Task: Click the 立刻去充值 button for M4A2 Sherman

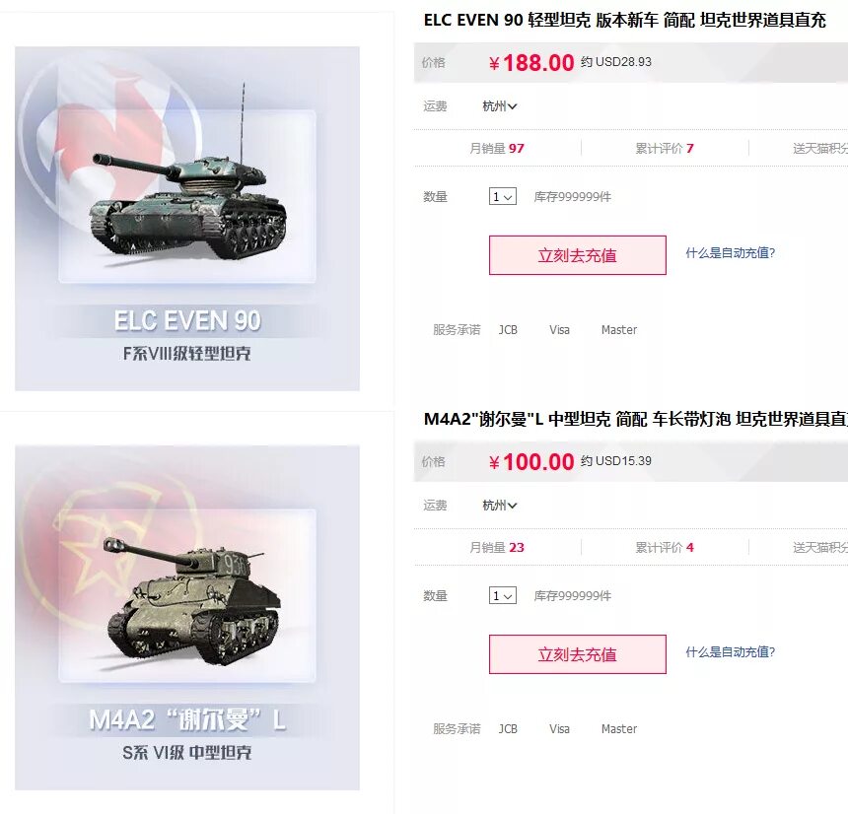Action: pyautogui.click(x=578, y=654)
